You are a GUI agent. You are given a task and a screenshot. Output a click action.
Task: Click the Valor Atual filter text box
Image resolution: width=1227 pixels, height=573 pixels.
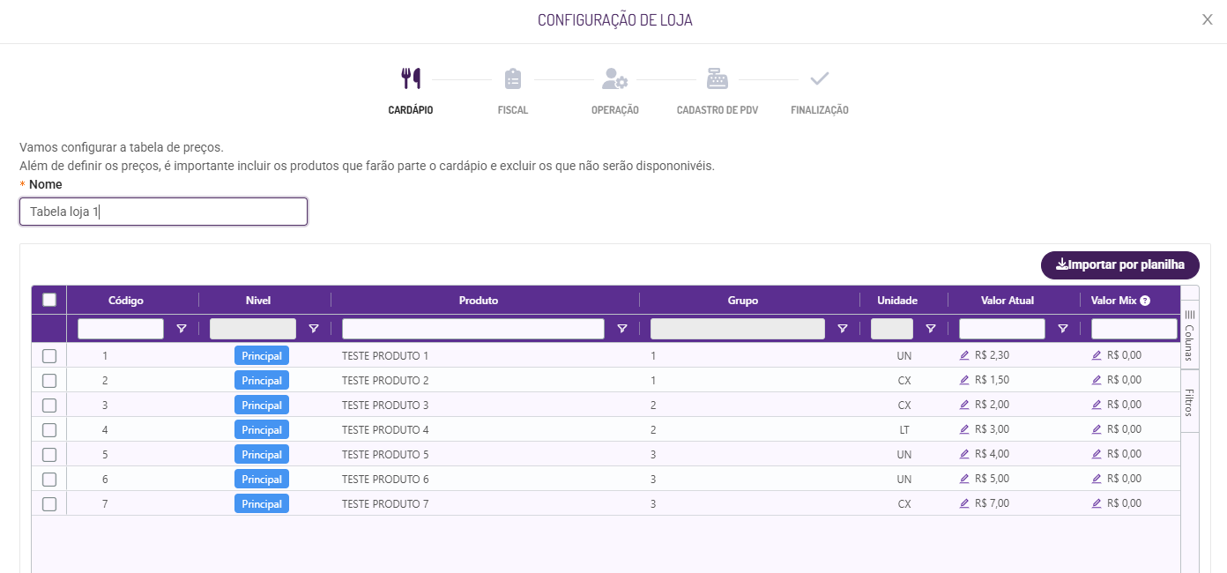(1002, 329)
